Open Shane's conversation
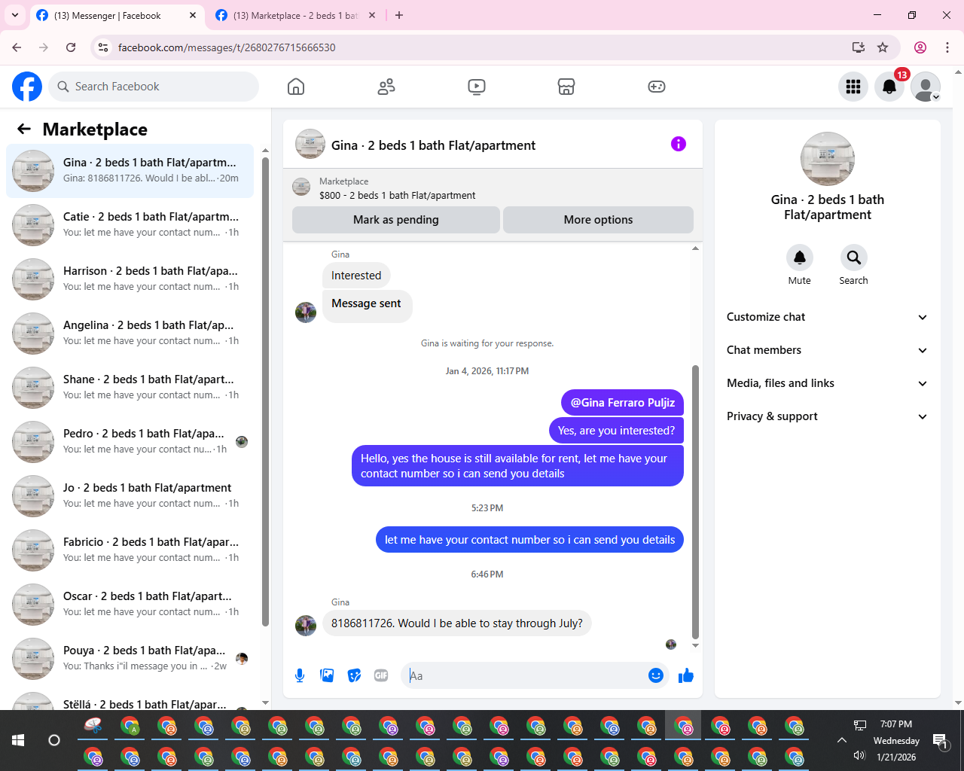Image resolution: width=964 pixels, height=771 pixels. pyautogui.click(x=130, y=387)
